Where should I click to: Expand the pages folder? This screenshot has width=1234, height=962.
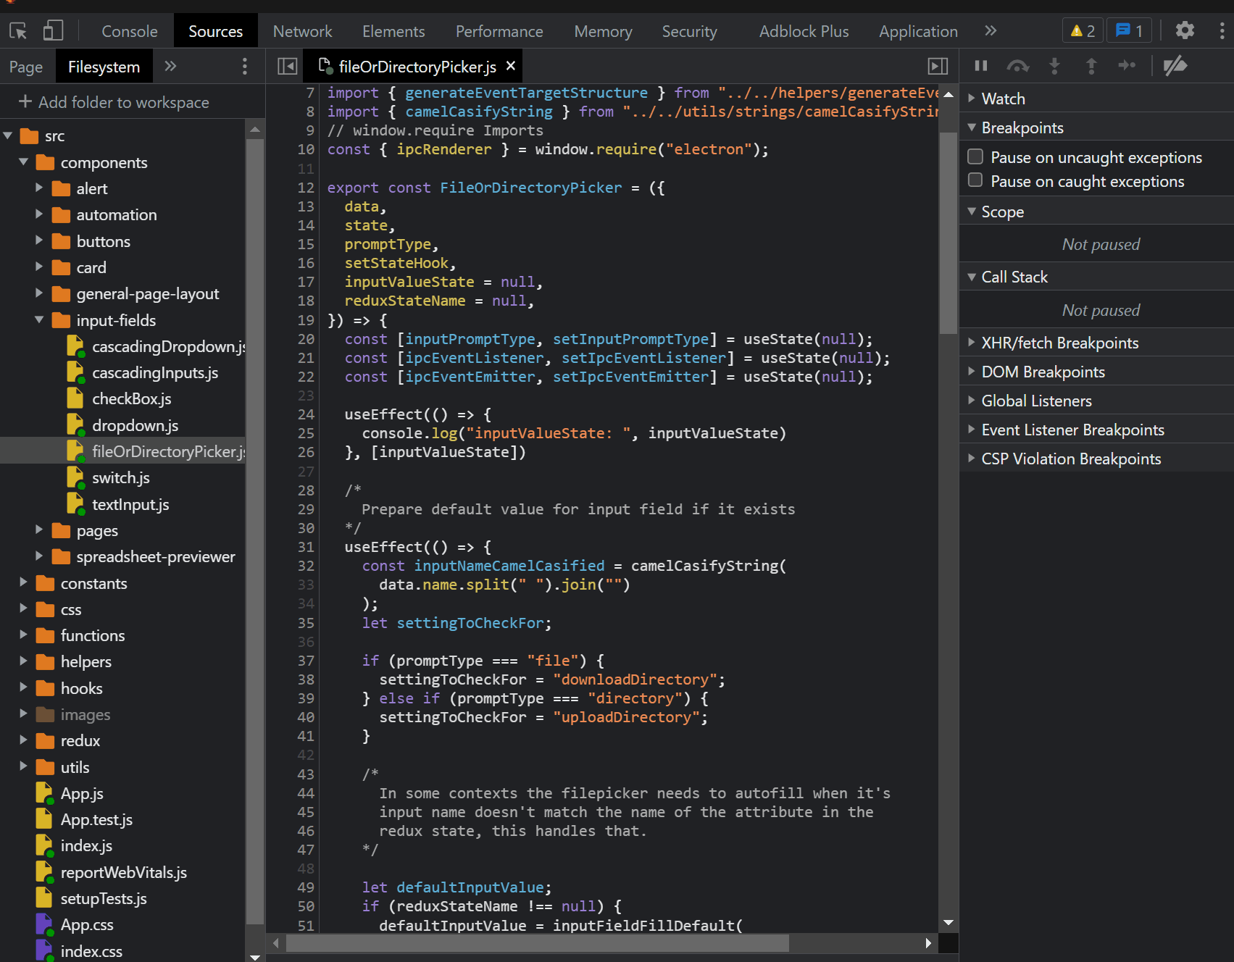(x=39, y=530)
